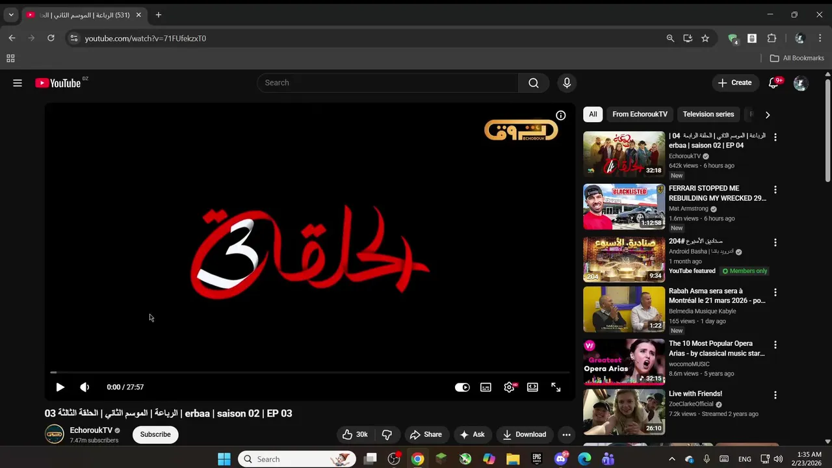Image resolution: width=832 pixels, height=468 pixels.
Task: Switch to theater mode
Action: tap(532, 387)
